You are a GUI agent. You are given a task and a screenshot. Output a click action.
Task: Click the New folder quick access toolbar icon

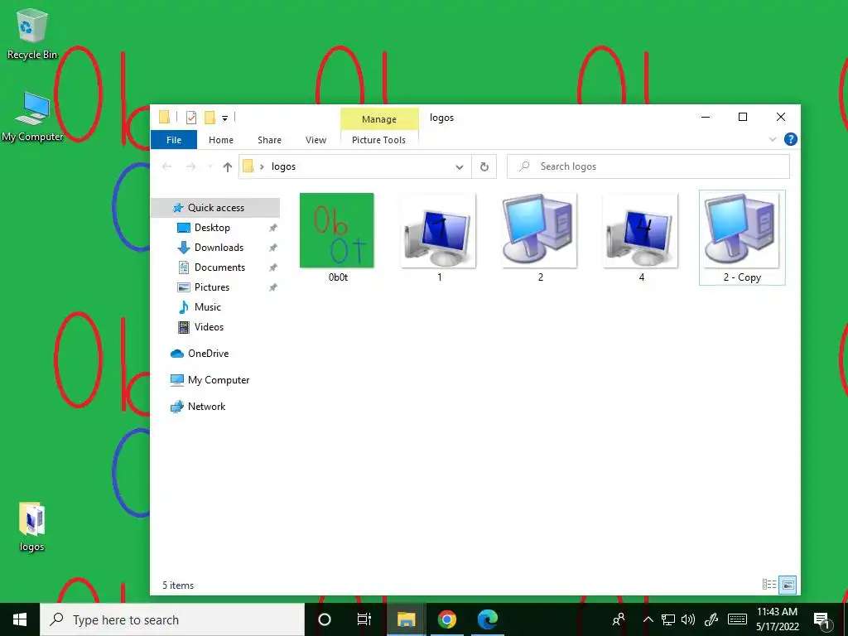point(210,118)
